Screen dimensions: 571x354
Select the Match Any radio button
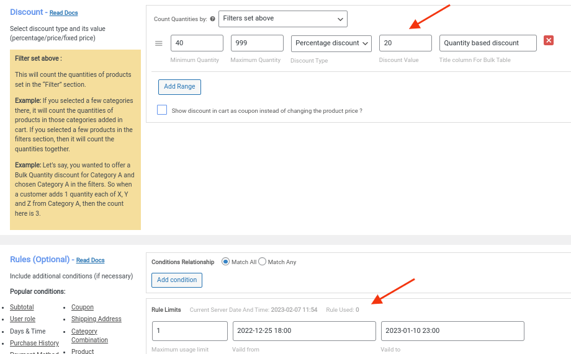coord(262,262)
